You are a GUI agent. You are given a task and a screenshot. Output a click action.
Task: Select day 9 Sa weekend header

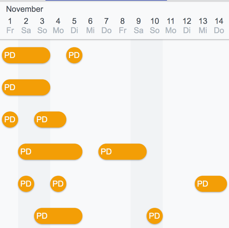tap(139, 26)
